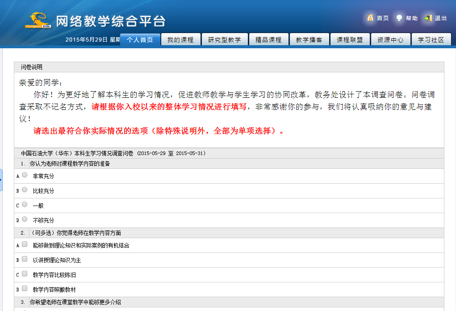
Task: Go to the 研究型教学 tab
Action: (224, 40)
